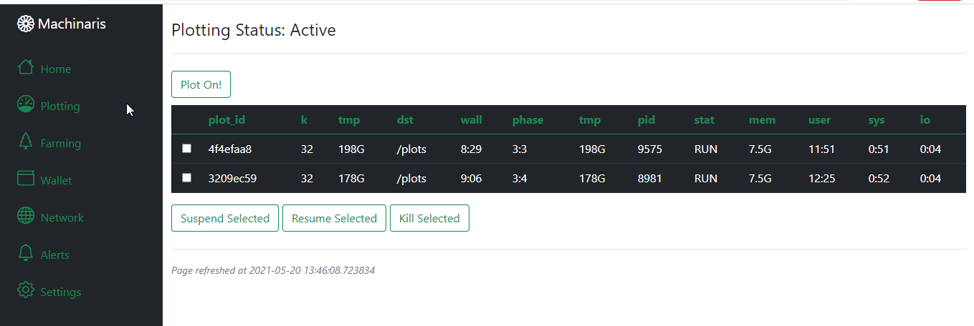Tick the checkbox for plot 3209ec59
974x326 pixels.
187,177
